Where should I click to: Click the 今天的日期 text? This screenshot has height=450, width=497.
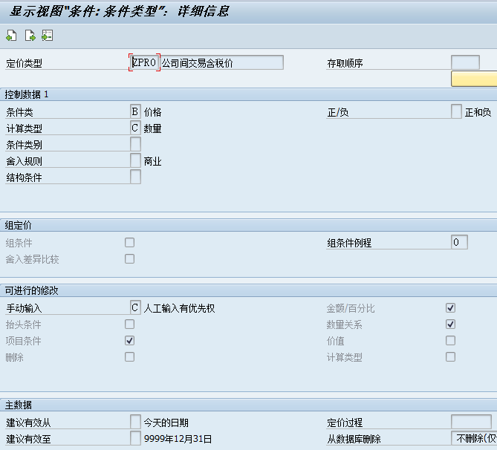[x=166, y=423]
